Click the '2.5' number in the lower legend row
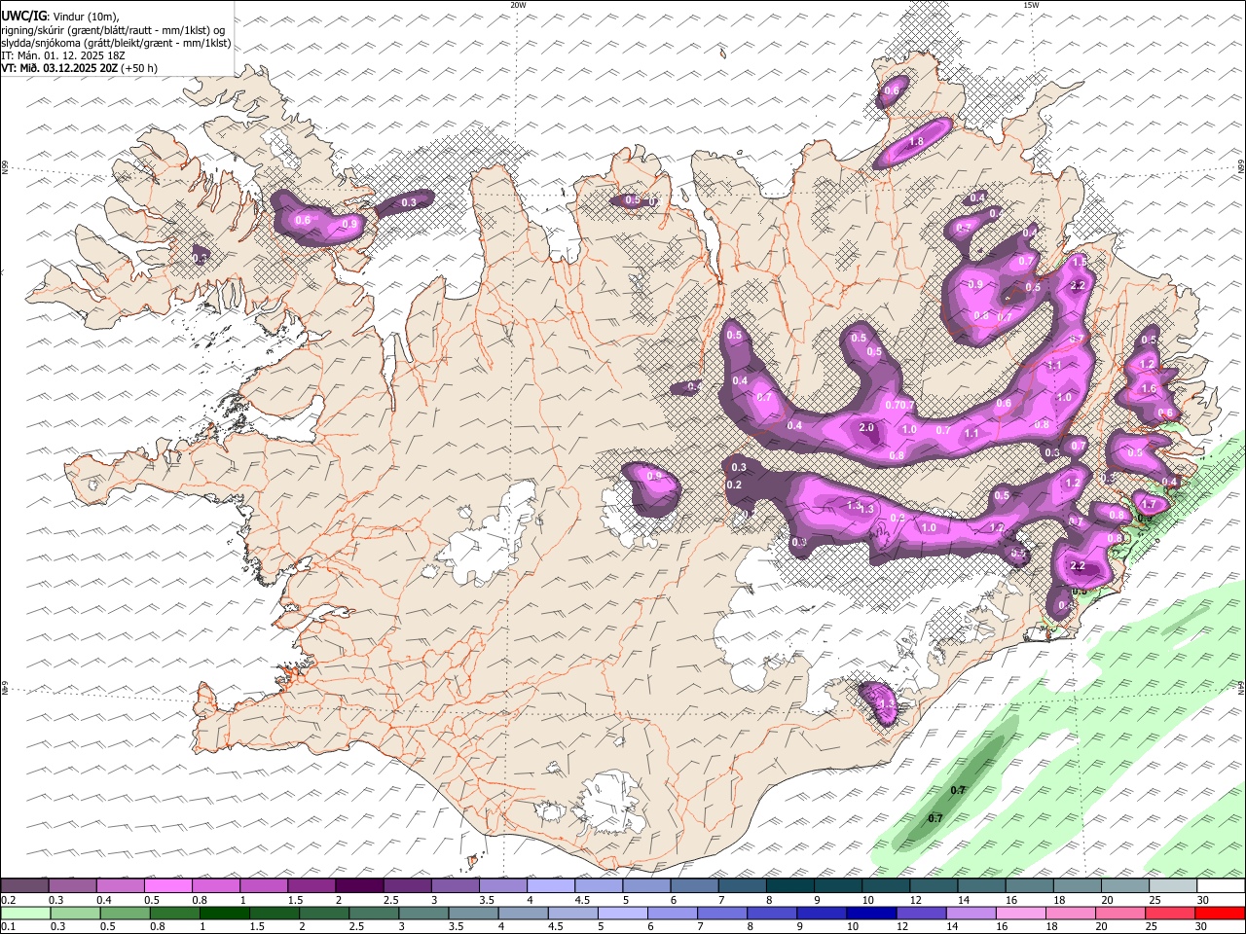1246x934 pixels. [x=354, y=928]
